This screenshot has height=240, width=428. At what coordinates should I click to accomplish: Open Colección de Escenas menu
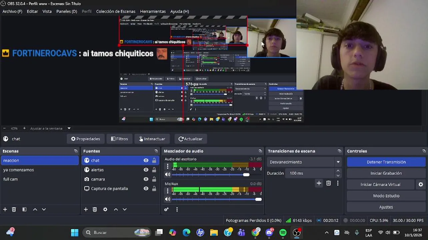coord(116,11)
